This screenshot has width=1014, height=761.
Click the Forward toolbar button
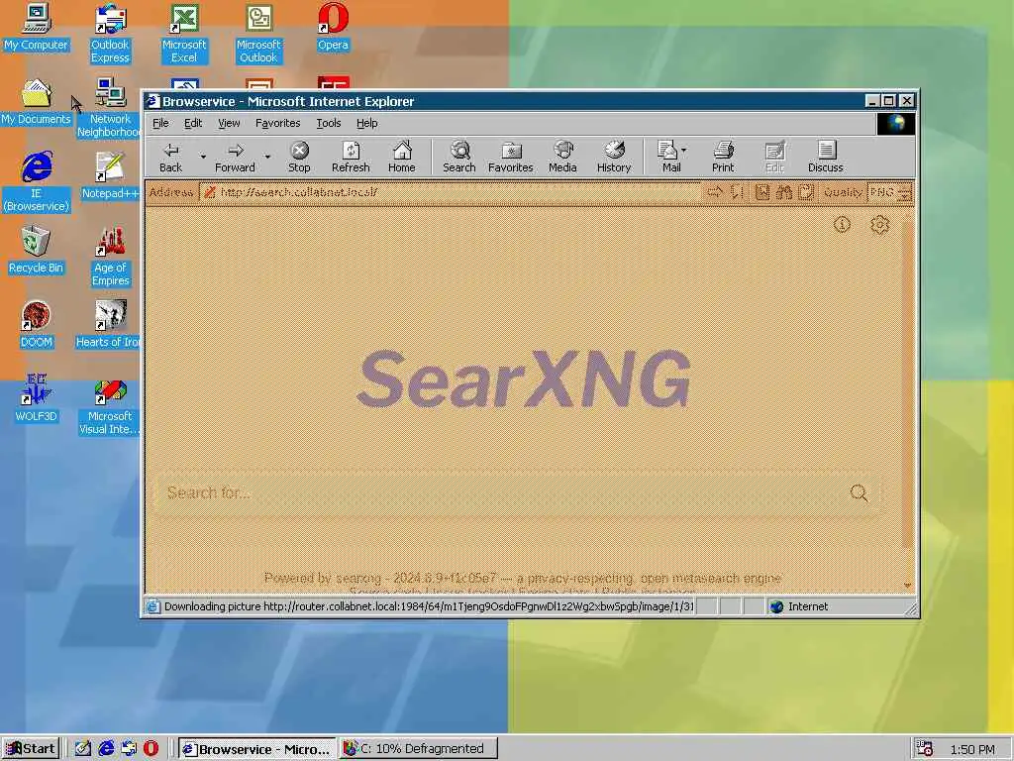click(x=235, y=158)
